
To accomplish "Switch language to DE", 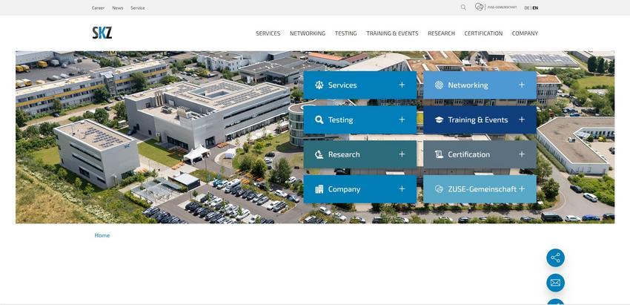I will click(527, 7).
